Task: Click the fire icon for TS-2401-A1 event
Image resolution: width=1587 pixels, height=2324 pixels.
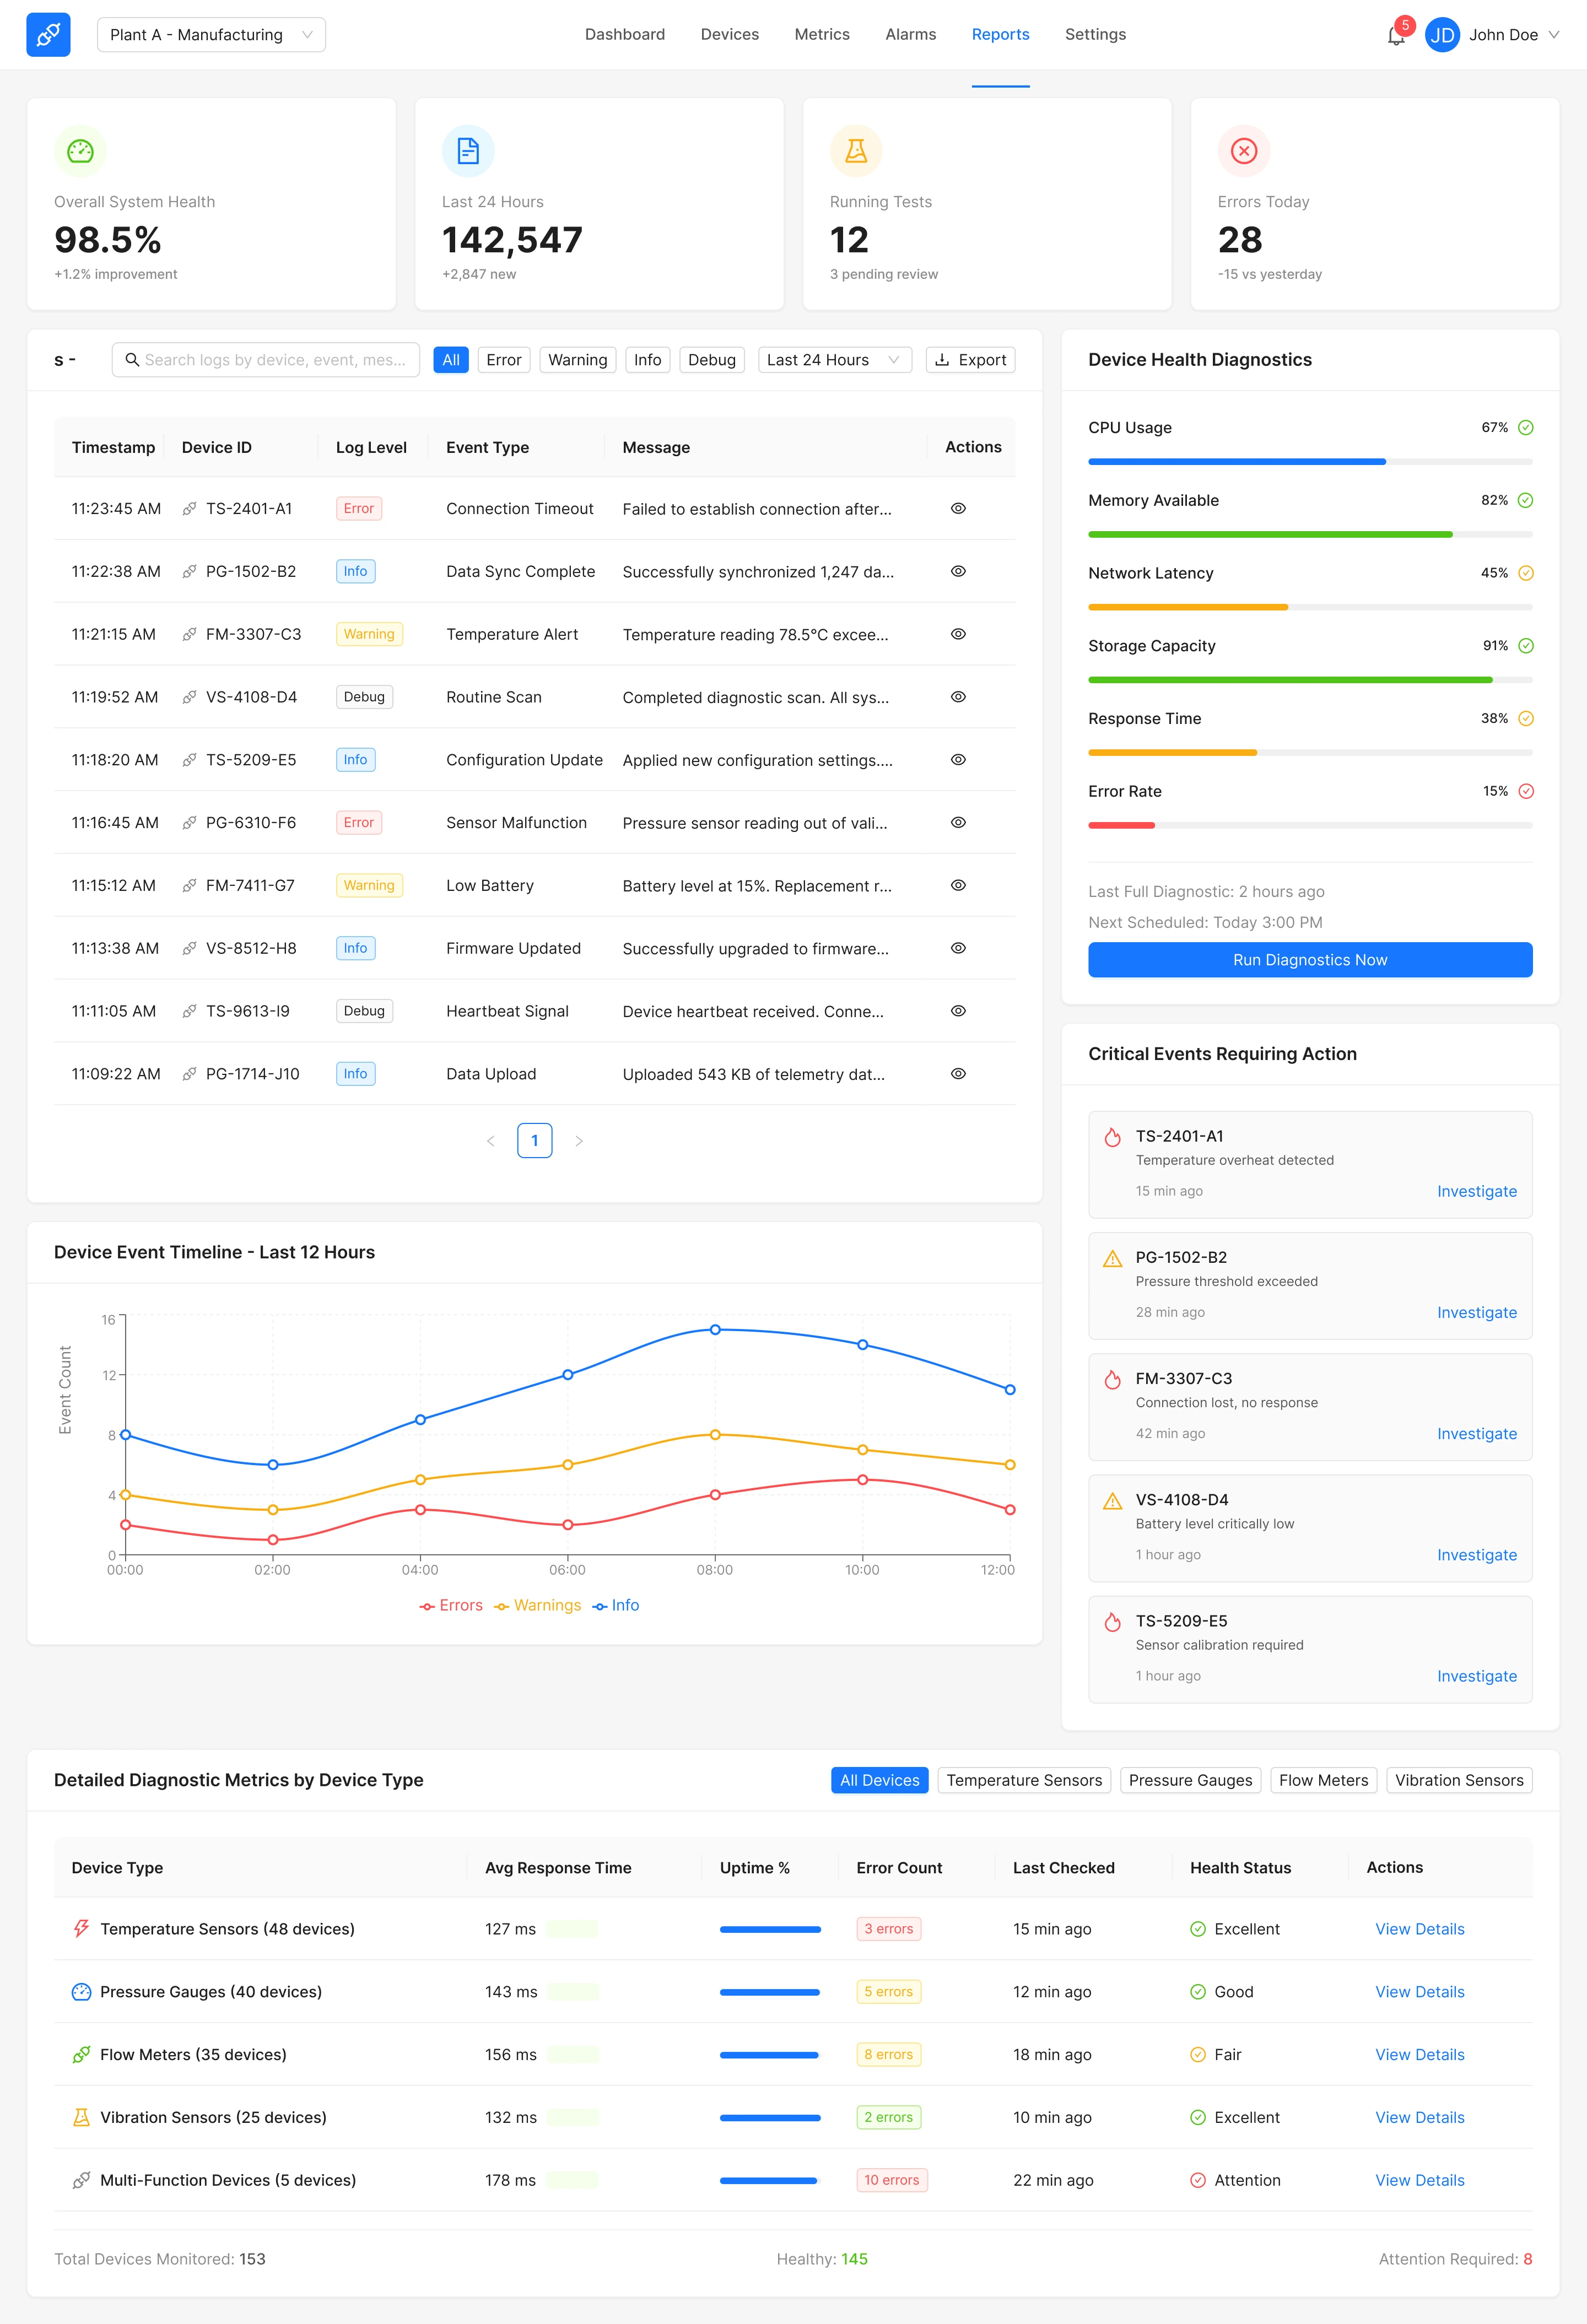Action: click(x=1112, y=1137)
